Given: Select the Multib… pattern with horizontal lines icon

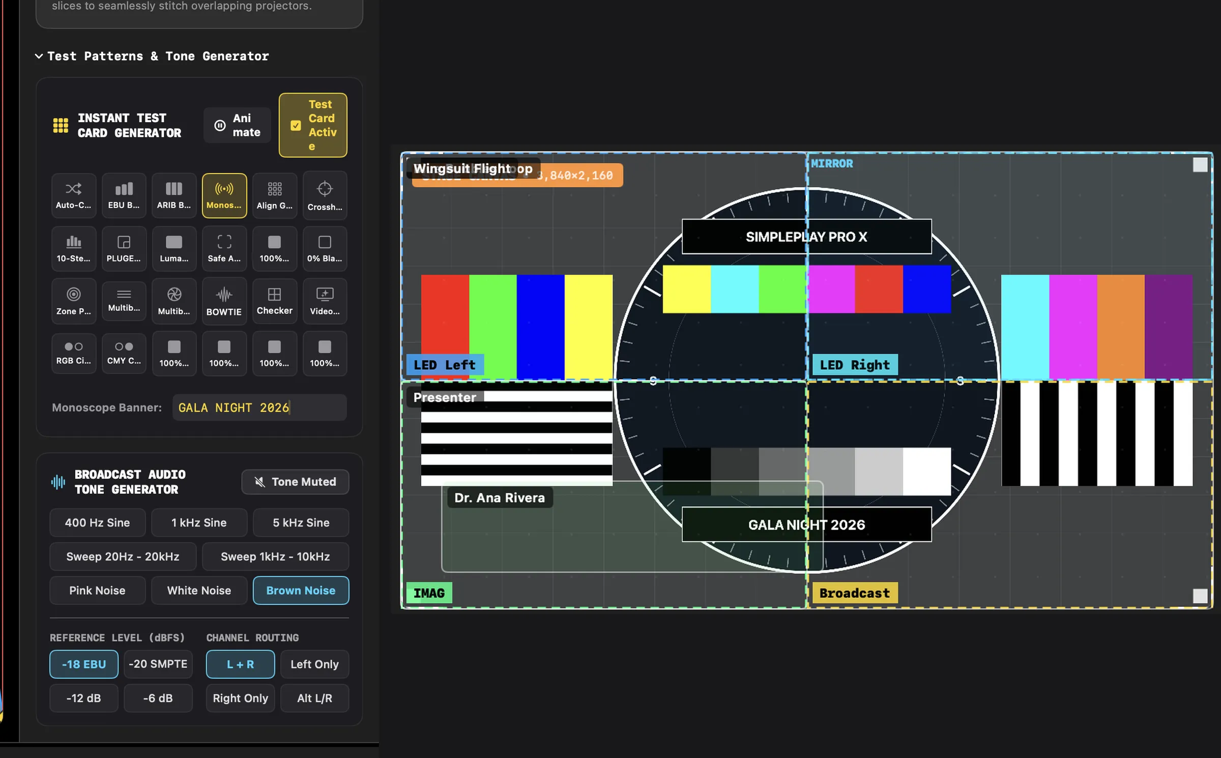Looking at the screenshot, I should point(124,301).
